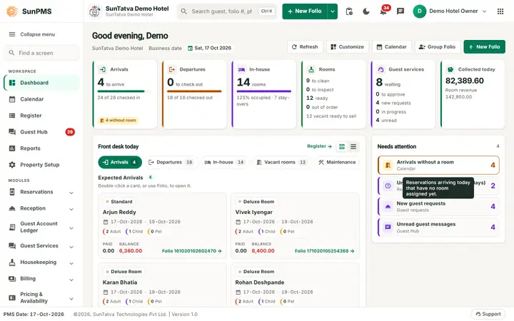Image resolution: width=514 pixels, height=321 pixels.
Task: Click the green New Folio button beside Group Folio
Action: (x=484, y=47)
